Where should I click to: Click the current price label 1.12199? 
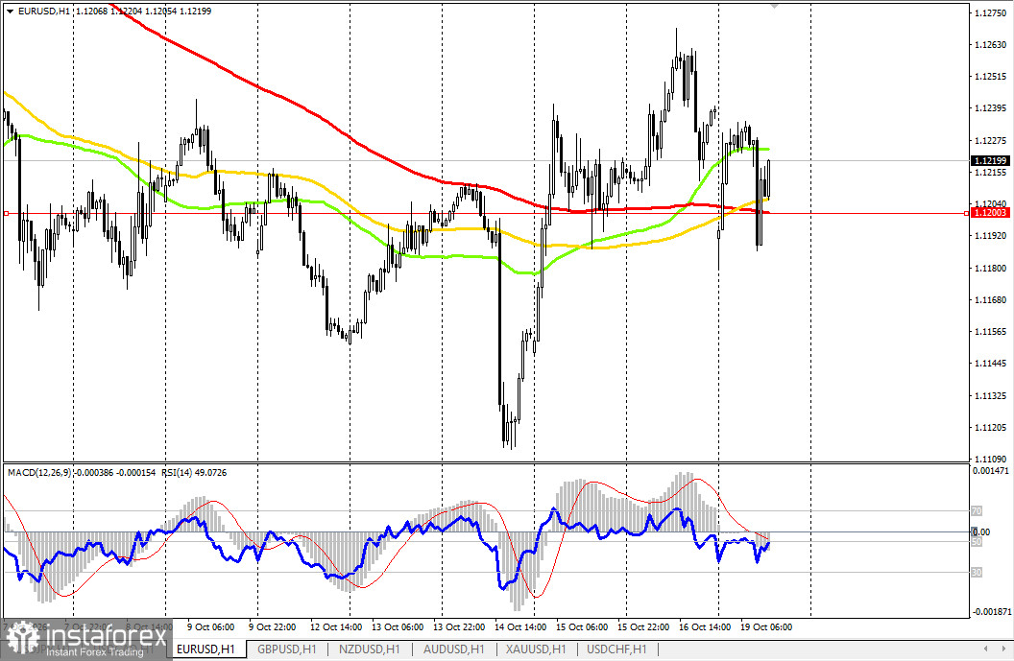tap(990, 160)
